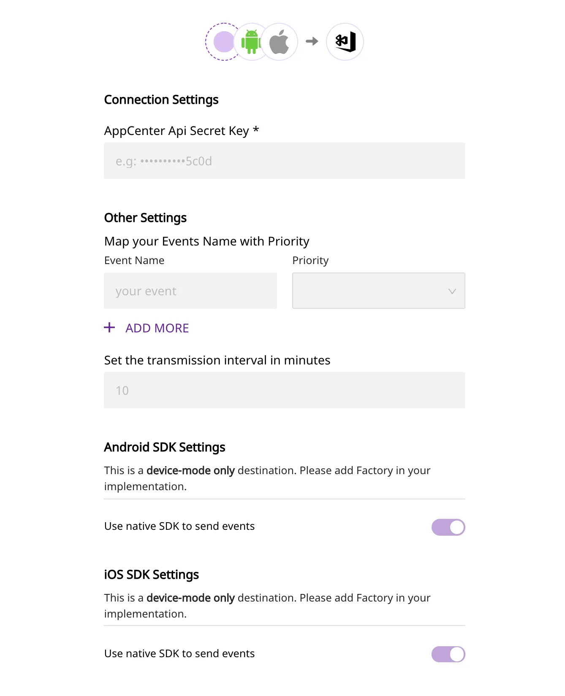Click the arrow between sources and destination
This screenshot has height=696, width=565.
[x=312, y=41]
